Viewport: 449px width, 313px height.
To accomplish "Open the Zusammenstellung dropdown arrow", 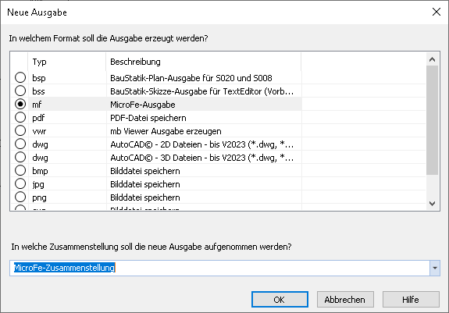I will [x=435, y=268].
